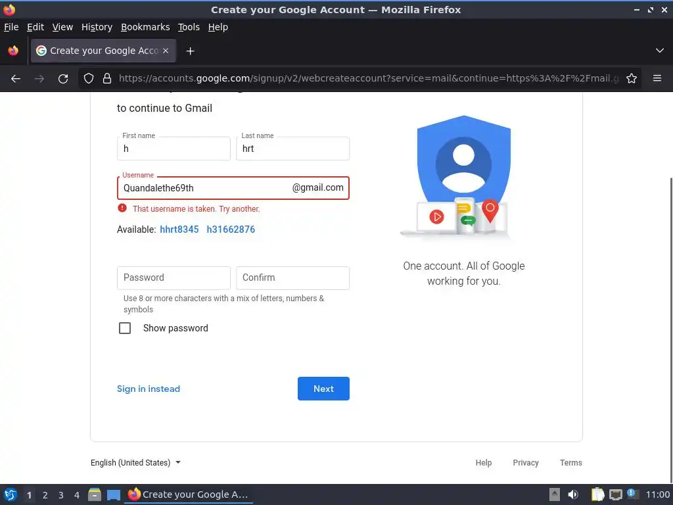Viewport: 673px width, 505px height.
Task: Switch to workspace 1 in taskbar
Action: [29, 495]
